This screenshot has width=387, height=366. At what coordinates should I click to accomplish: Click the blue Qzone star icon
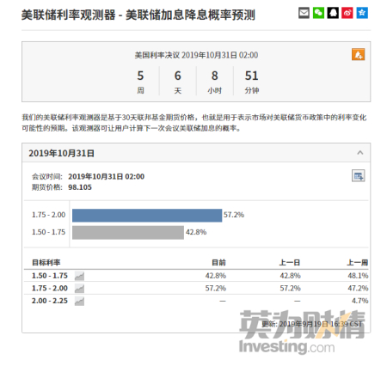click(x=362, y=13)
